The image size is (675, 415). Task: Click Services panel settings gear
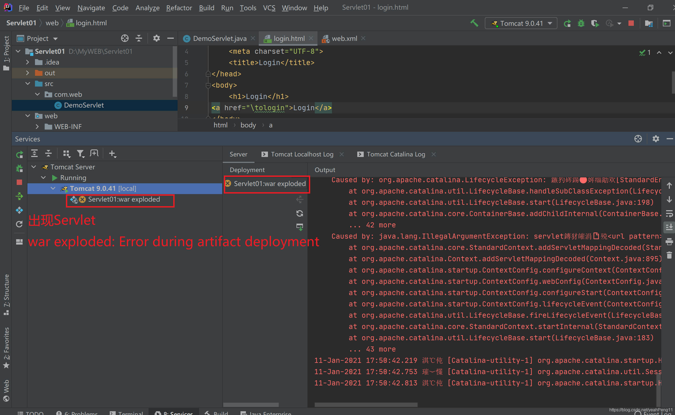(x=656, y=139)
